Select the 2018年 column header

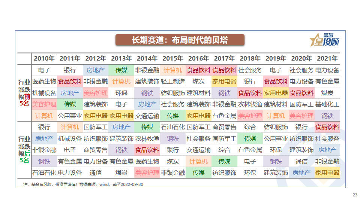pyautogui.click(x=250, y=59)
